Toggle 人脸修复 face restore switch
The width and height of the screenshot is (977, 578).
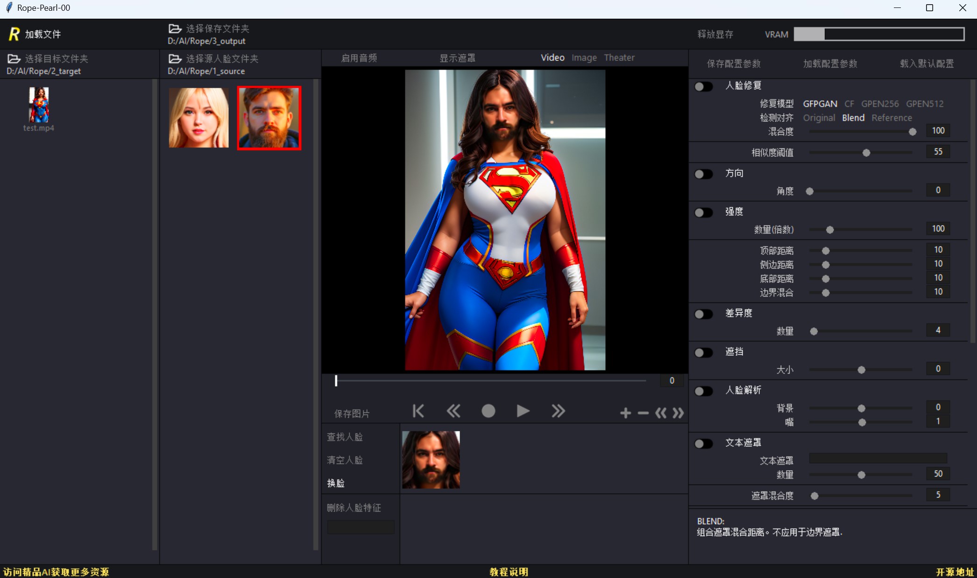(x=703, y=86)
